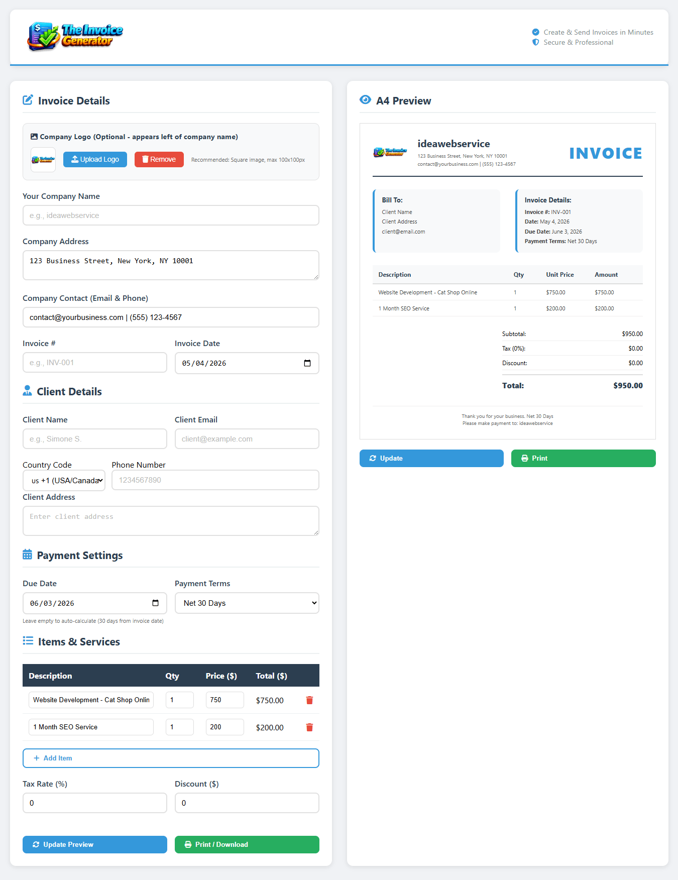This screenshot has width=678, height=880.
Task: Click the Client Address textarea
Action: pos(171,521)
